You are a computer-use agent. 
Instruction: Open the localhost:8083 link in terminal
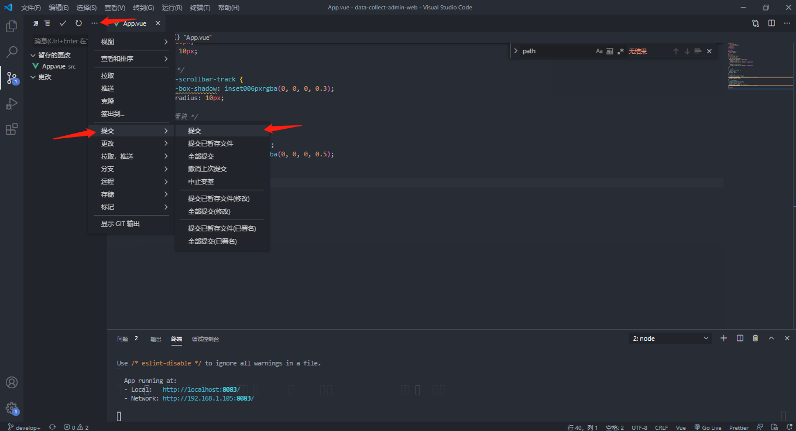coord(201,389)
